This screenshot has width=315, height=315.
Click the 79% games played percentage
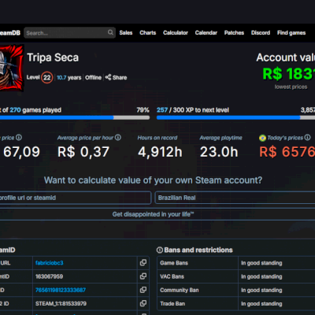coord(143,110)
